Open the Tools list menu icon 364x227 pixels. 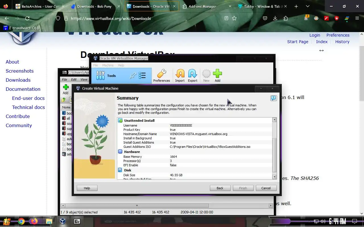click(x=142, y=75)
